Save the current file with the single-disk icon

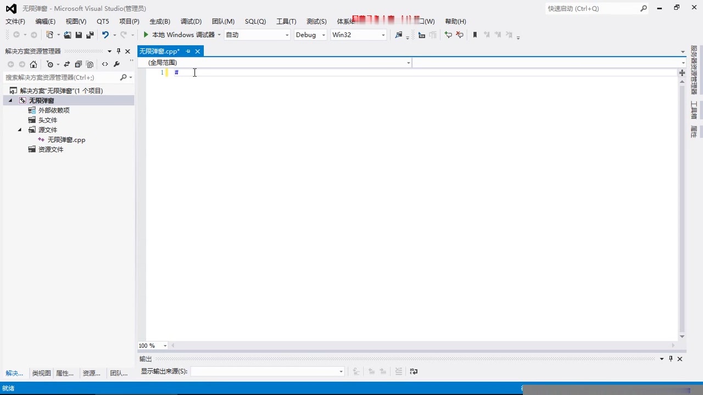(79, 35)
